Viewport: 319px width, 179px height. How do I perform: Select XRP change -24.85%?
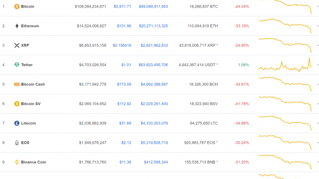pyautogui.click(x=242, y=45)
